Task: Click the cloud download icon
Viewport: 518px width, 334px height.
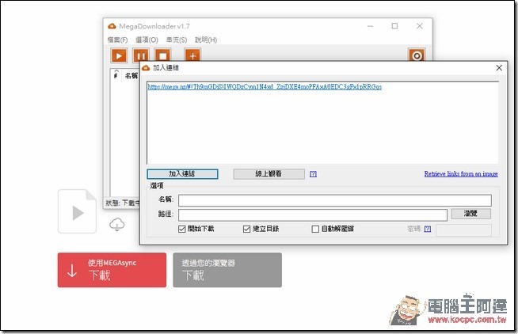Action: [117, 225]
